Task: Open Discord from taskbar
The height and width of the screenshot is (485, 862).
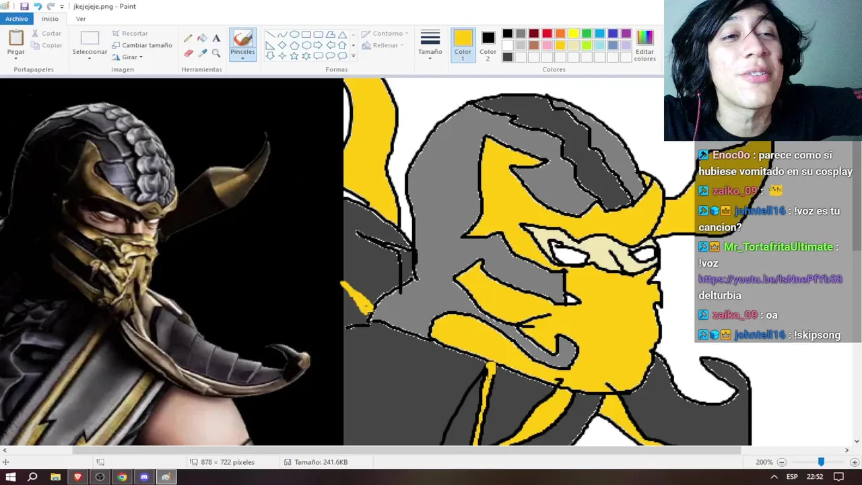Action: click(x=144, y=477)
